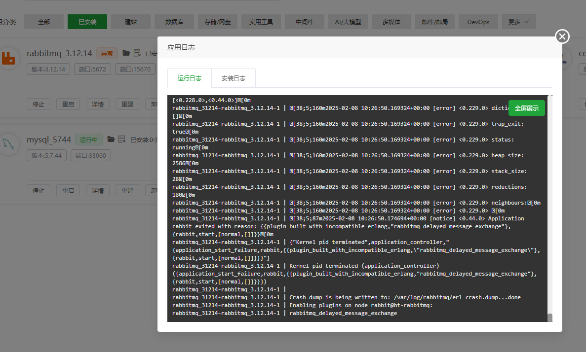Select the 存储/网盘 category filter
The height and width of the screenshot is (352, 586).
click(x=218, y=22)
